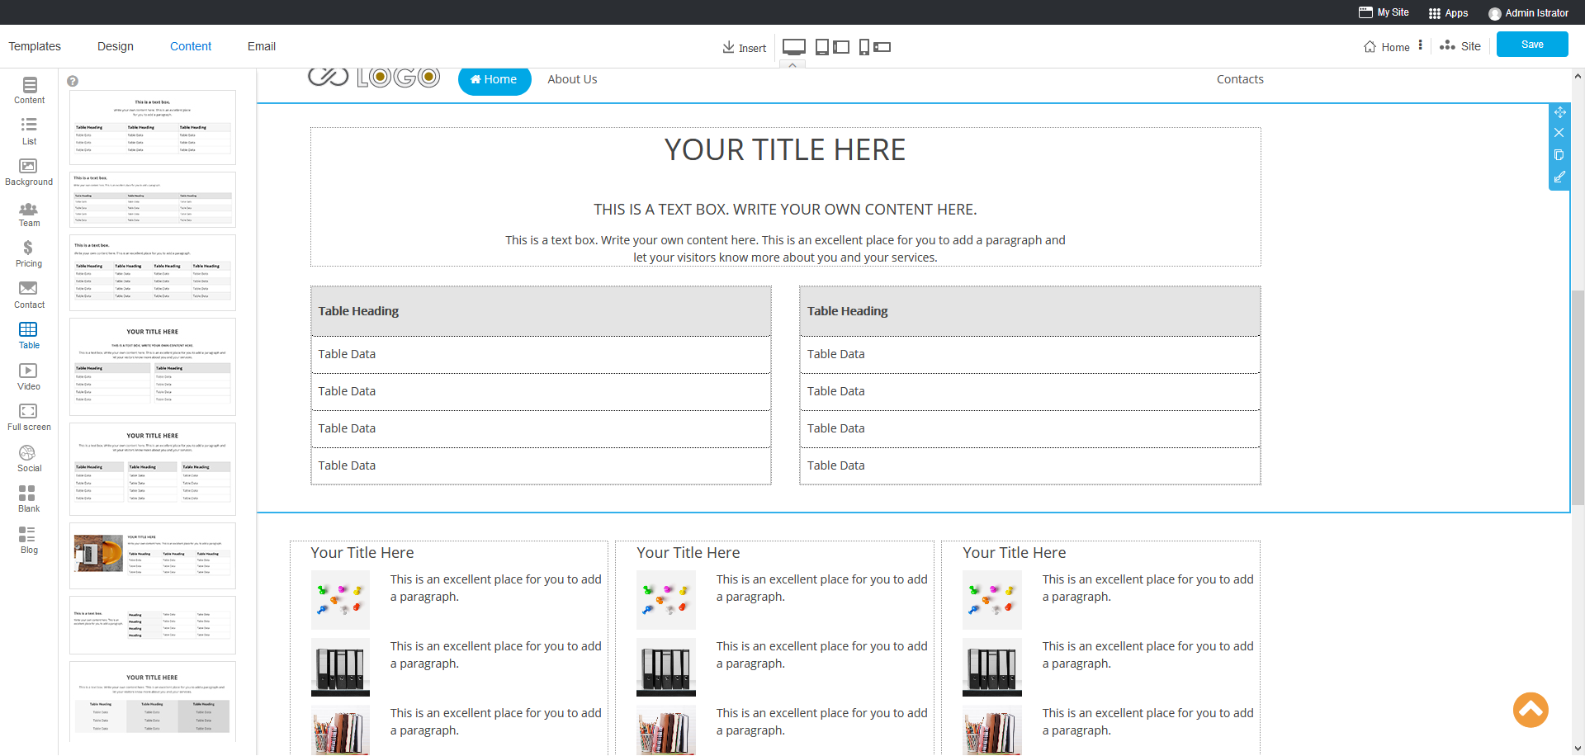Image resolution: width=1585 pixels, height=756 pixels.
Task: Open the Apps menu
Action: coord(1448,12)
